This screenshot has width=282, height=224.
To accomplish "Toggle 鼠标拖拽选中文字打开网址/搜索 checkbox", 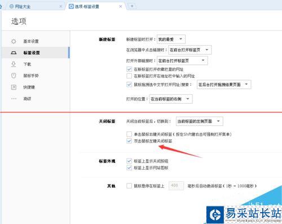I will pyautogui.click(x=129, y=85).
